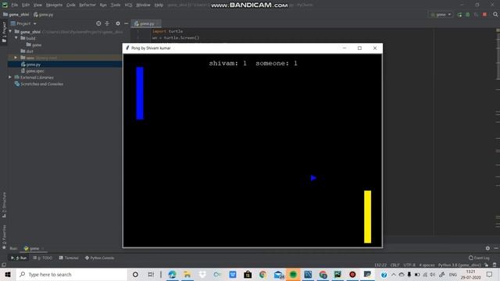
Task: Click the yellow right paddle in Pong window
Action: [x=368, y=217]
